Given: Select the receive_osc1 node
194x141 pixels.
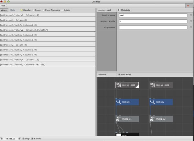Looking at the screenshot, I should [x=127, y=85].
